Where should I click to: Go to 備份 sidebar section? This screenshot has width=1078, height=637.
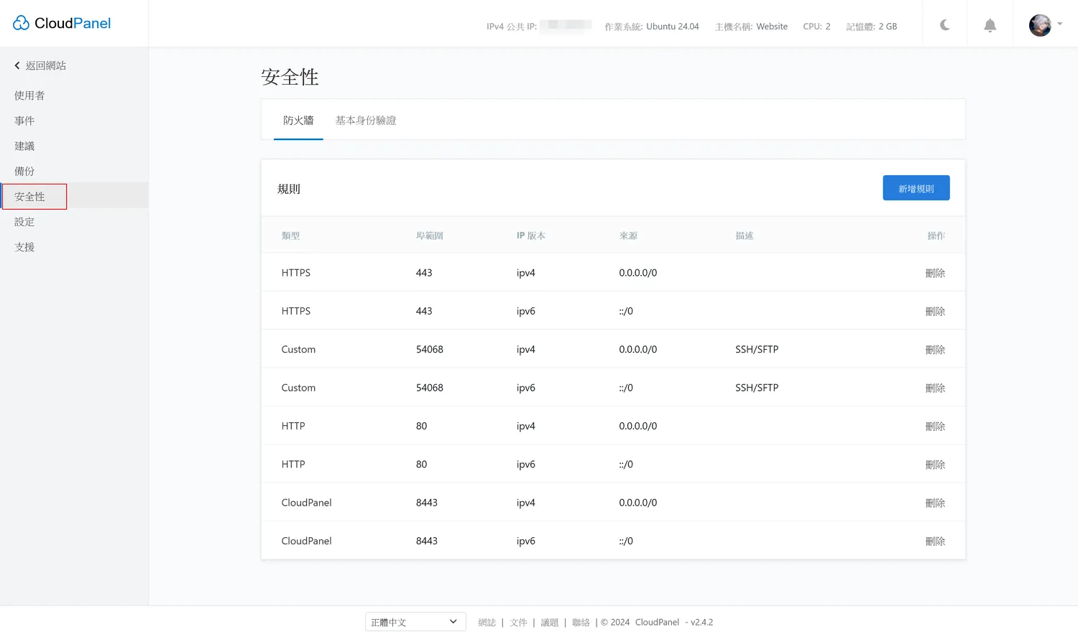24,171
